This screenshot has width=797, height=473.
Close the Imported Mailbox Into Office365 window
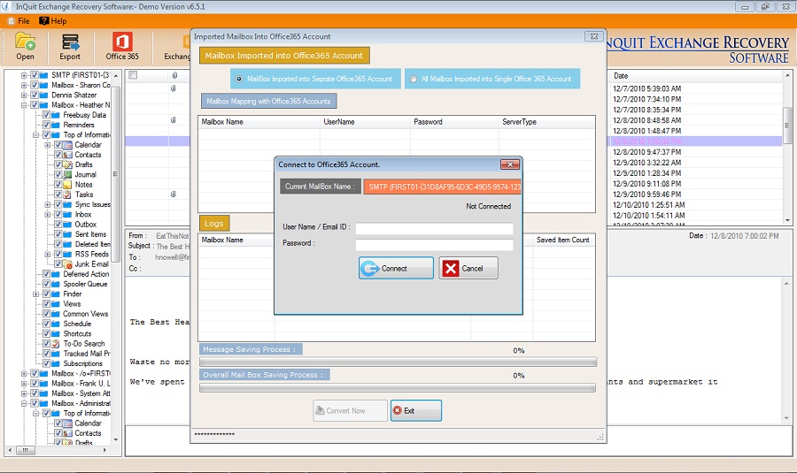594,36
